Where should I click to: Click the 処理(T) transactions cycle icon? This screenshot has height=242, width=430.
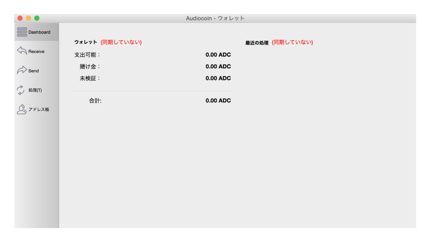[21, 90]
